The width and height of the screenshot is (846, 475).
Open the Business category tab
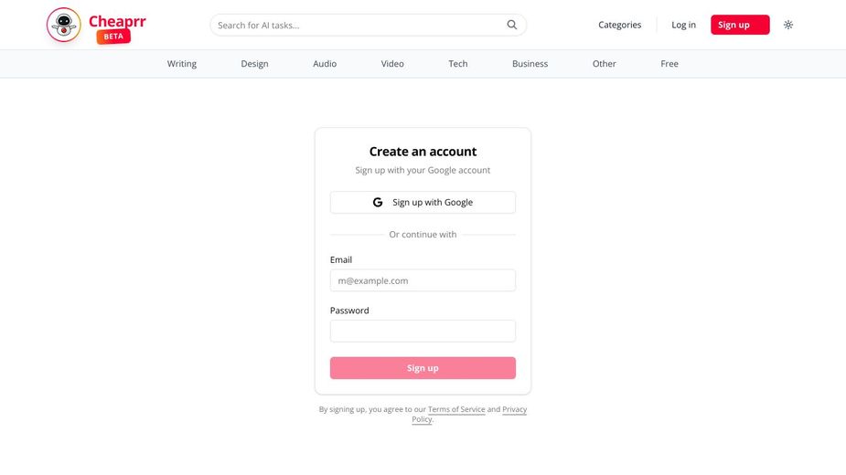530,64
